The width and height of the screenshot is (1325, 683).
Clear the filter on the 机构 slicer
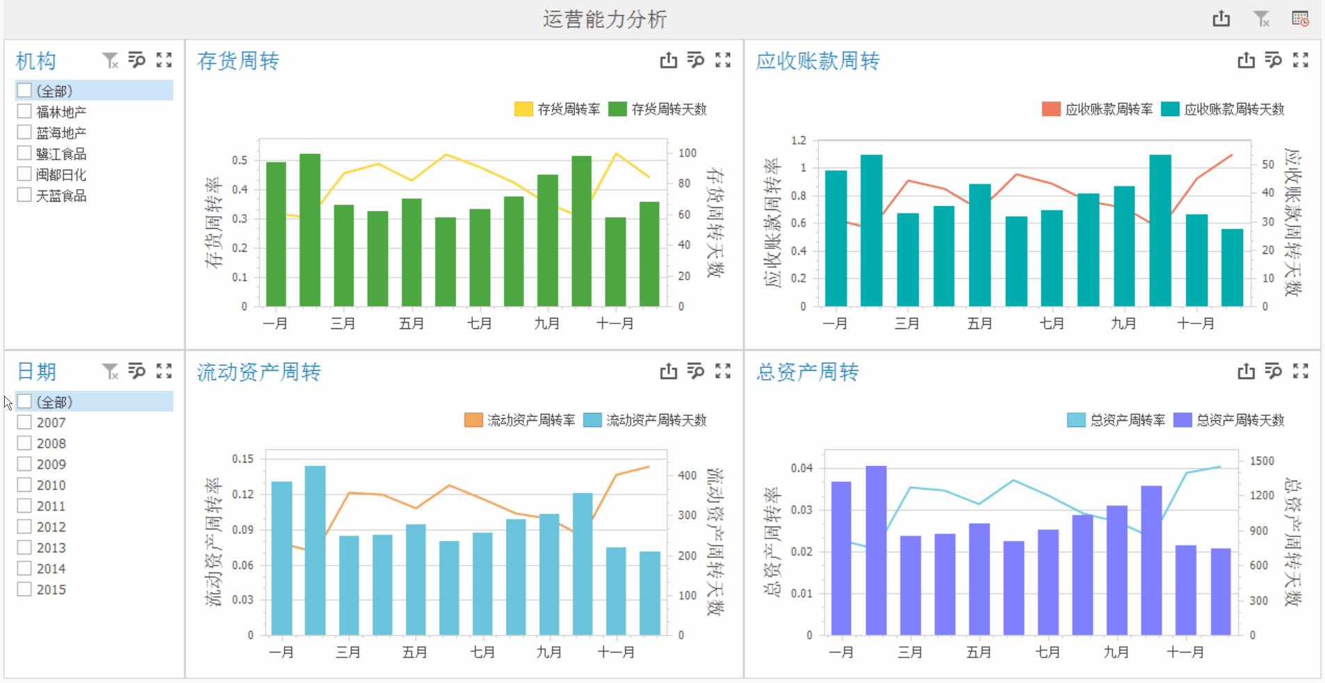(x=110, y=61)
